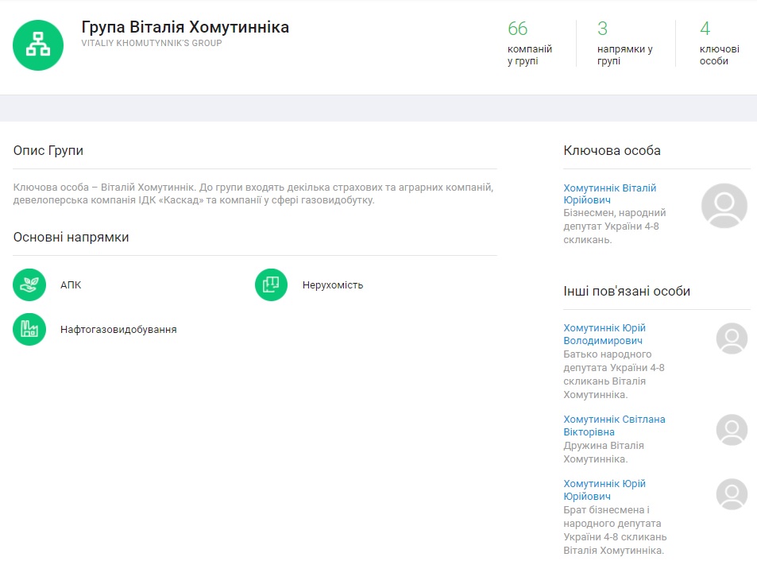
Task: Click Юрій Юрійович's avatar placeholder
Action: 732,494
